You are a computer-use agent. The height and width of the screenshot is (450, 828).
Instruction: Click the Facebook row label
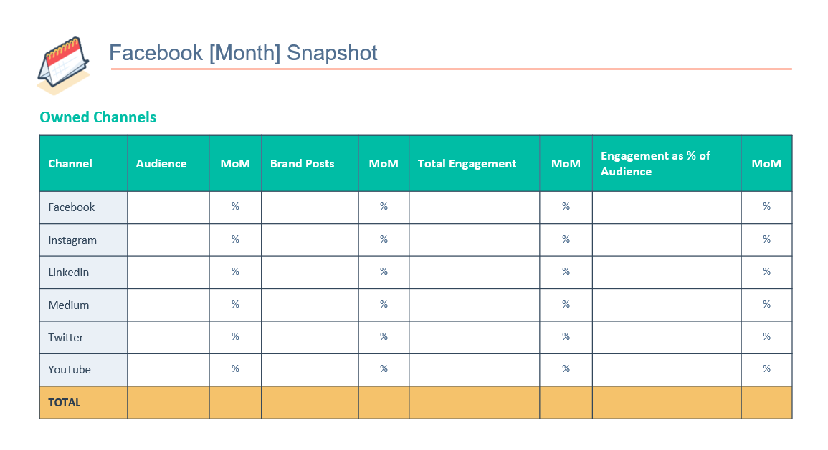pyautogui.click(x=72, y=207)
